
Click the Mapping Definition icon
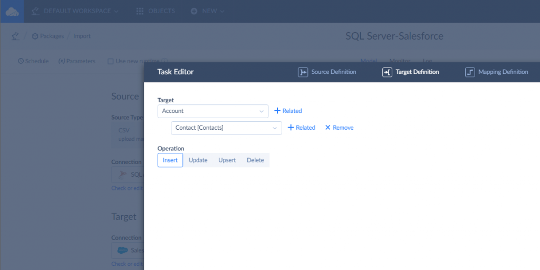point(470,72)
